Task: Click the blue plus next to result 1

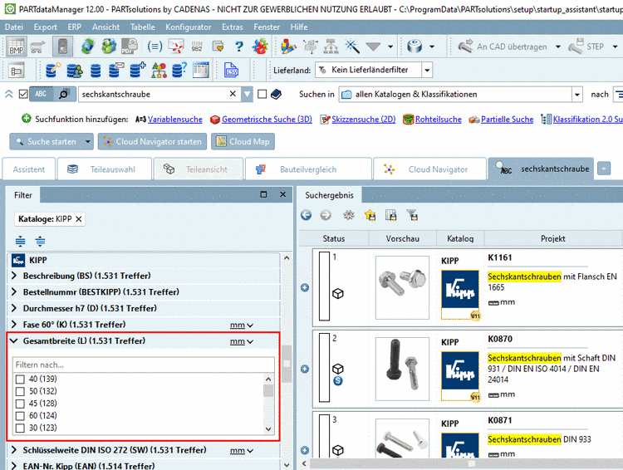Action: [x=305, y=287]
